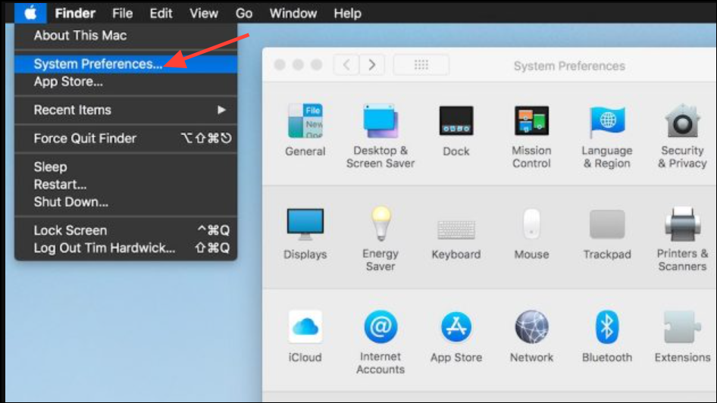Close the System Preferences window
The width and height of the screenshot is (717, 403).
[x=280, y=65]
